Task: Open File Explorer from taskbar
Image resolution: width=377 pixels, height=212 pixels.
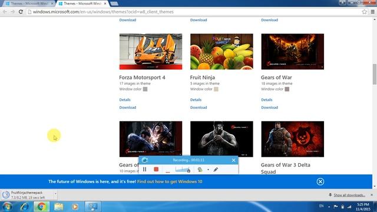Action: point(58,207)
